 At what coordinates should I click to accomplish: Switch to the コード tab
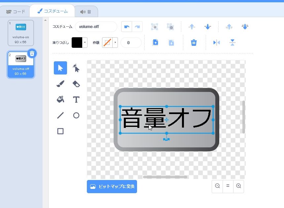tap(16, 12)
